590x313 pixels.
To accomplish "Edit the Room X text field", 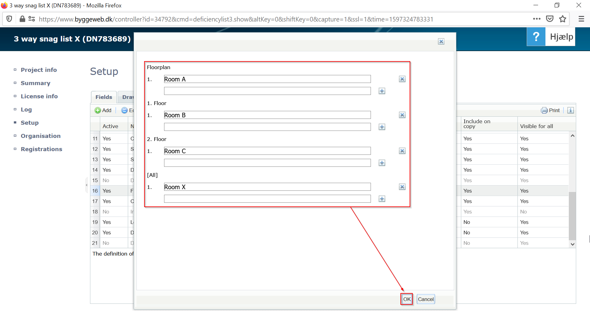I will point(267,187).
